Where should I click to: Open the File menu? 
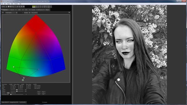pyautogui.click(x=2, y=4)
